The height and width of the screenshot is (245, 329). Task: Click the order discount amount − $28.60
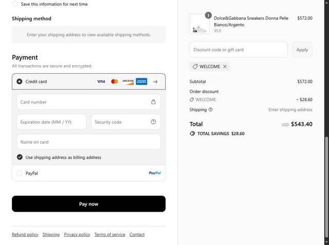pyautogui.click(x=304, y=100)
